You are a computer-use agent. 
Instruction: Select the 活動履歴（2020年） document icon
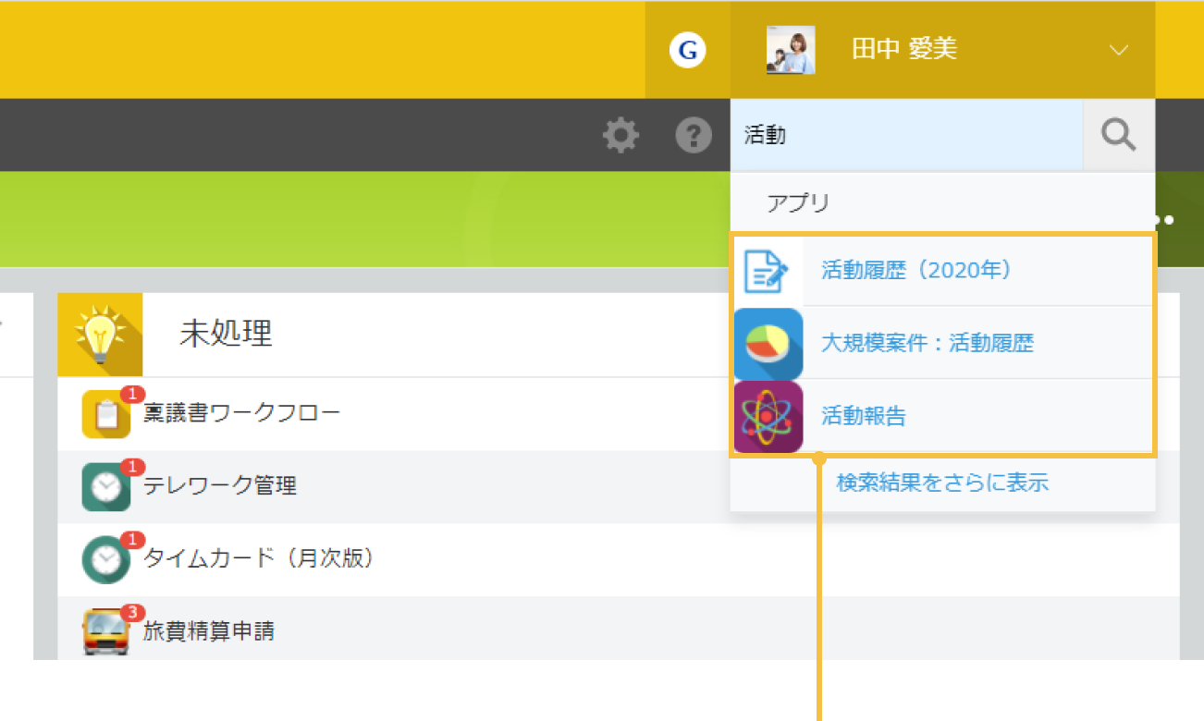[768, 269]
